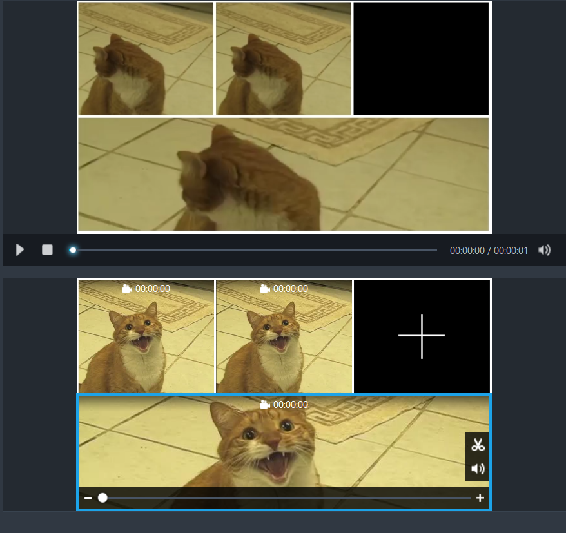This screenshot has height=533, width=566.
Task: Zoom in the clip trimmer with the plus icon
Action: tap(480, 497)
